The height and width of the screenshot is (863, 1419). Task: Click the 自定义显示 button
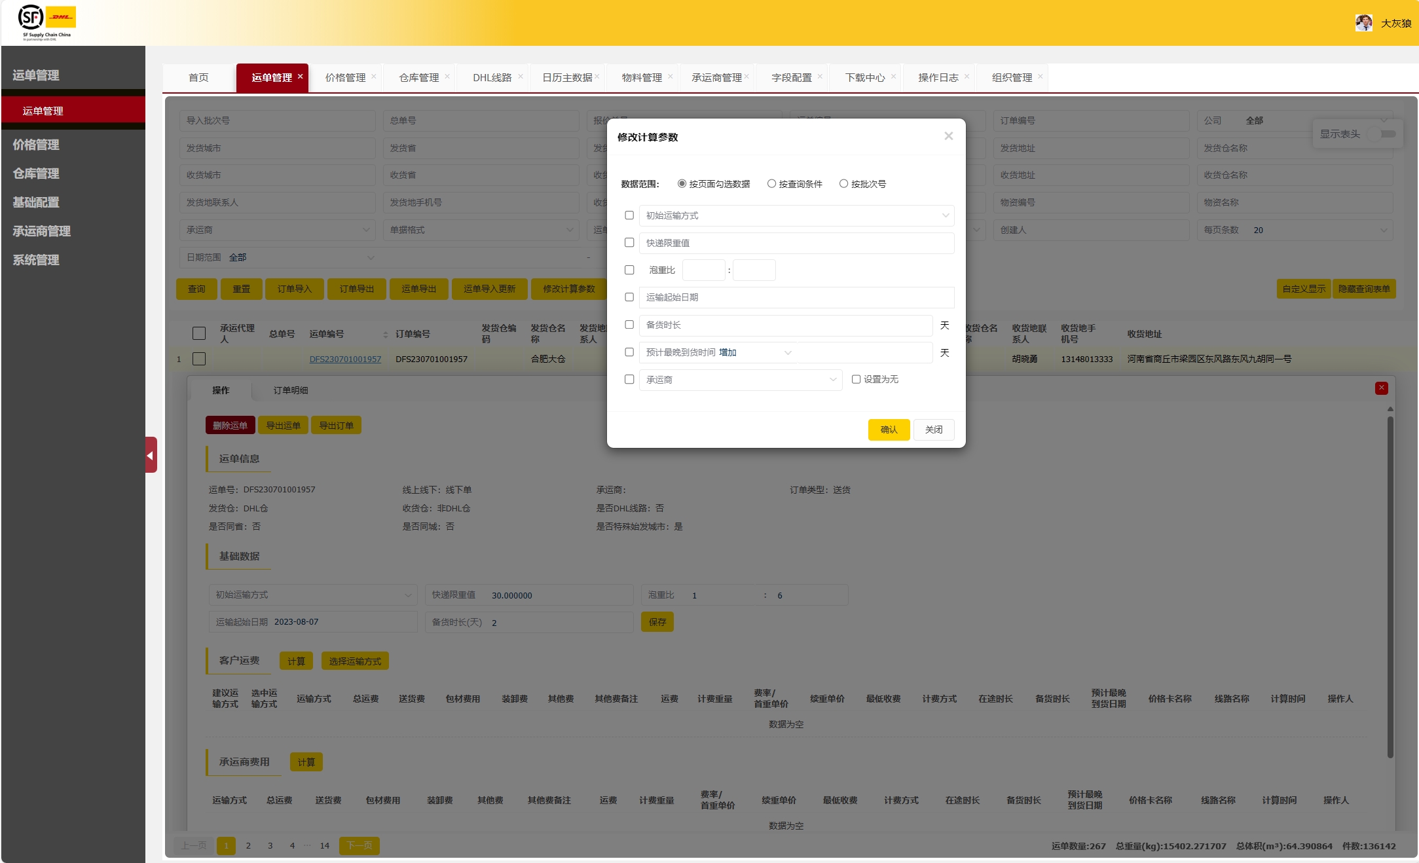point(1303,289)
